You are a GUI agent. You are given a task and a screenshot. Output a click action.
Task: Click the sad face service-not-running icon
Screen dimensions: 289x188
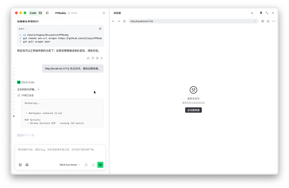click(x=194, y=90)
